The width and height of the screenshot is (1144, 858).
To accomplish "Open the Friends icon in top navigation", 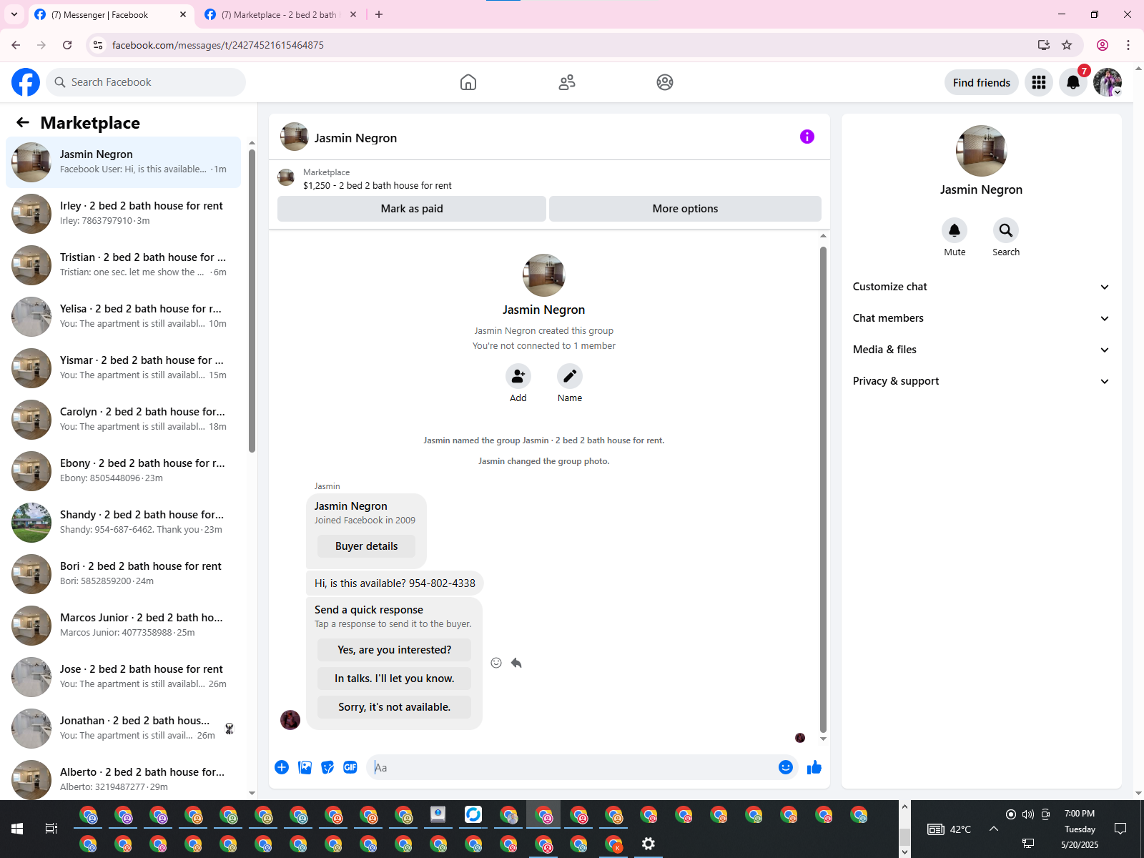I will [x=567, y=82].
